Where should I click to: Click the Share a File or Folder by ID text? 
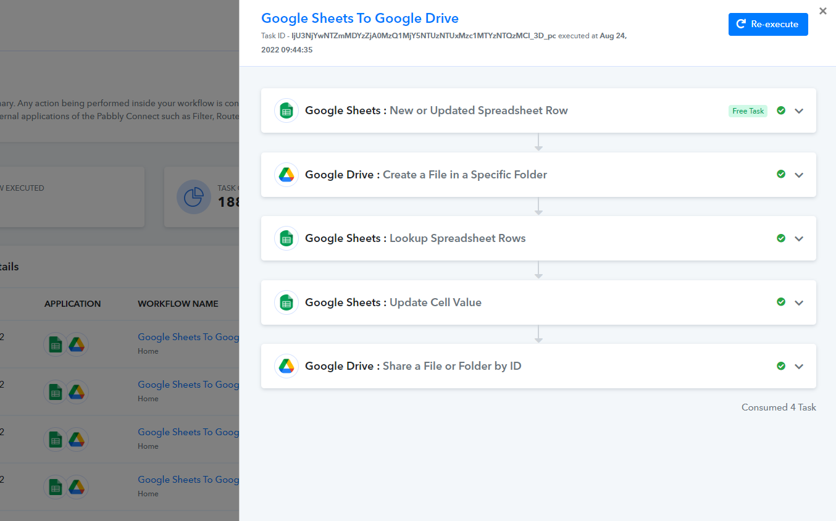[452, 366]
